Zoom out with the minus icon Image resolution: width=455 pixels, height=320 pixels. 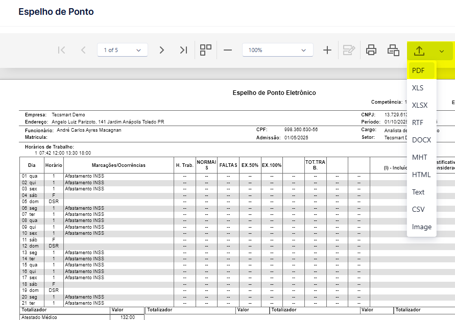228,50
